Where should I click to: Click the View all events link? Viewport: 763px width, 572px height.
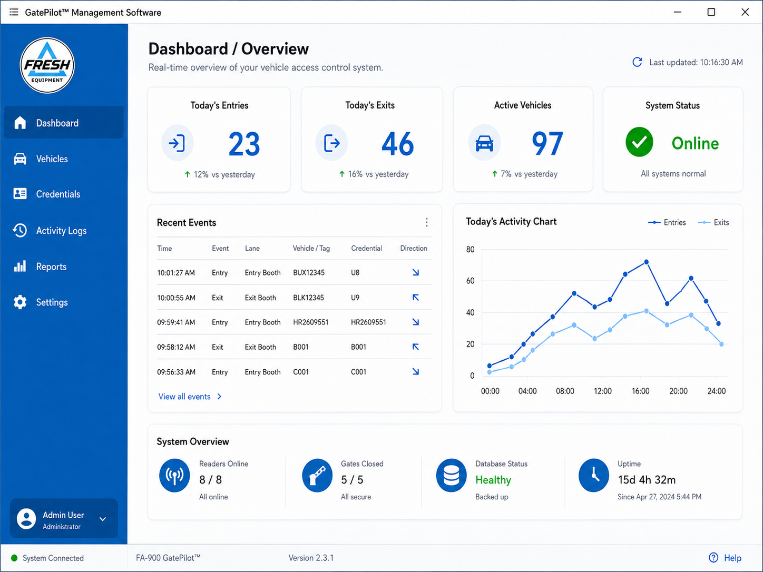click(184, 397)
